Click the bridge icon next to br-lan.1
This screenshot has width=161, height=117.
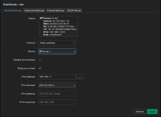coord(41,51)
